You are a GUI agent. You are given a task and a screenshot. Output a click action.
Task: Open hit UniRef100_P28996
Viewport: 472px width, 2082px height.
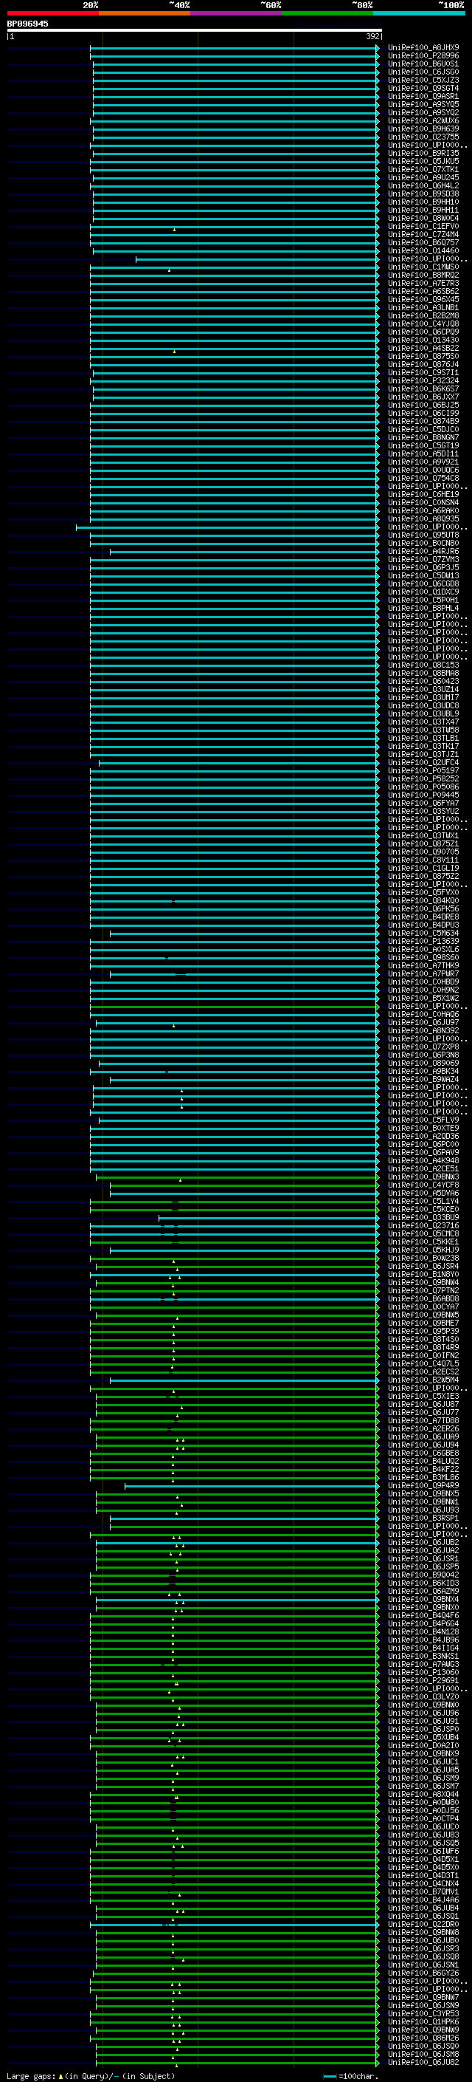pos(423,56)
